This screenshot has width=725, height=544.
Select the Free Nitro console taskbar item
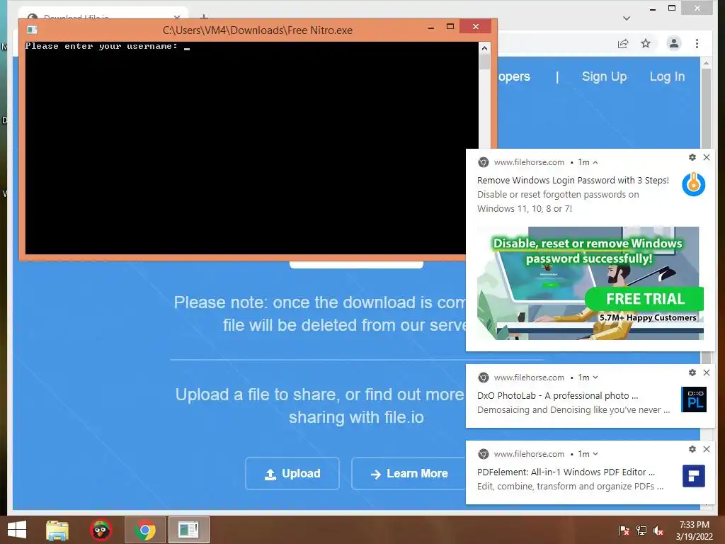pyautogui.click(x=188, y=530)
